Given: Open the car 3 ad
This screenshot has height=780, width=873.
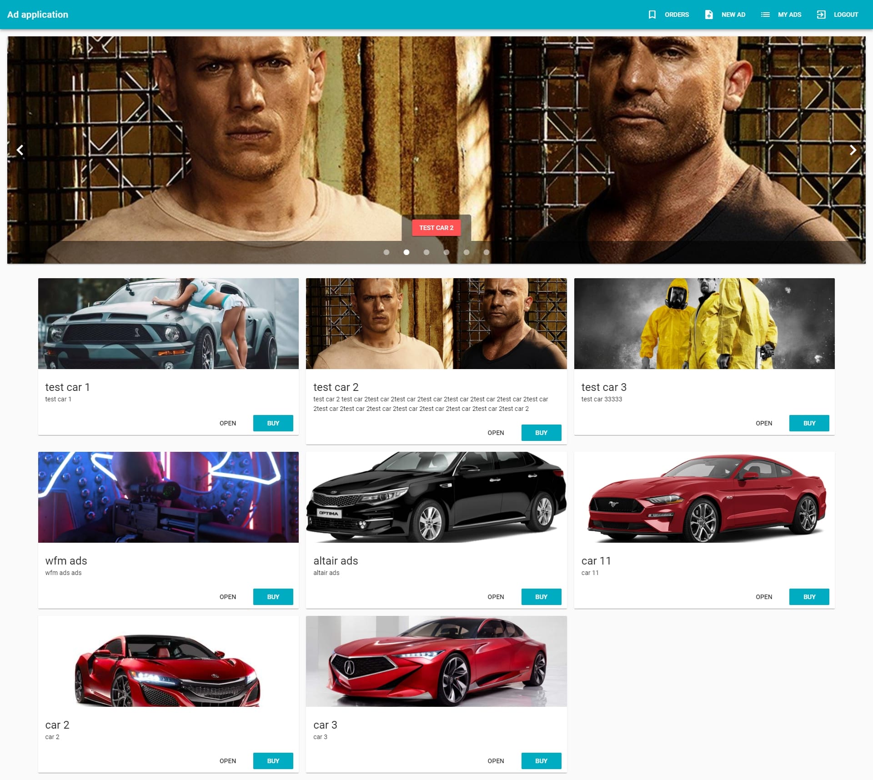Looking at the screenshot, I should [496, 761].
